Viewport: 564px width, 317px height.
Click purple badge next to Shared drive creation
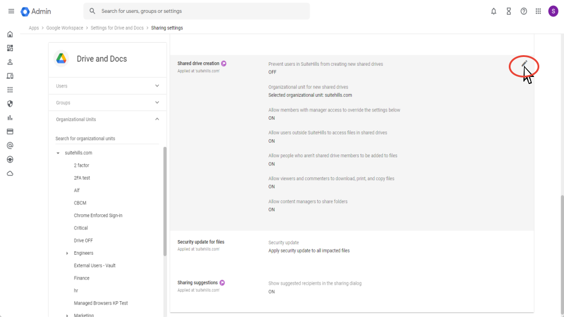pos(224,63)
